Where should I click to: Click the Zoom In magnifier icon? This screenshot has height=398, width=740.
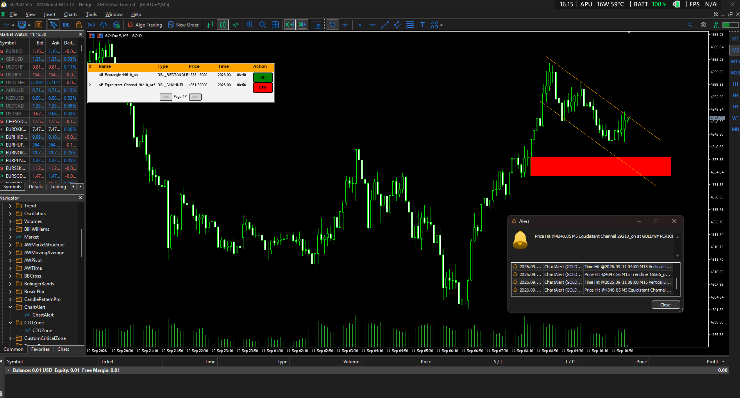pos(250,25)
